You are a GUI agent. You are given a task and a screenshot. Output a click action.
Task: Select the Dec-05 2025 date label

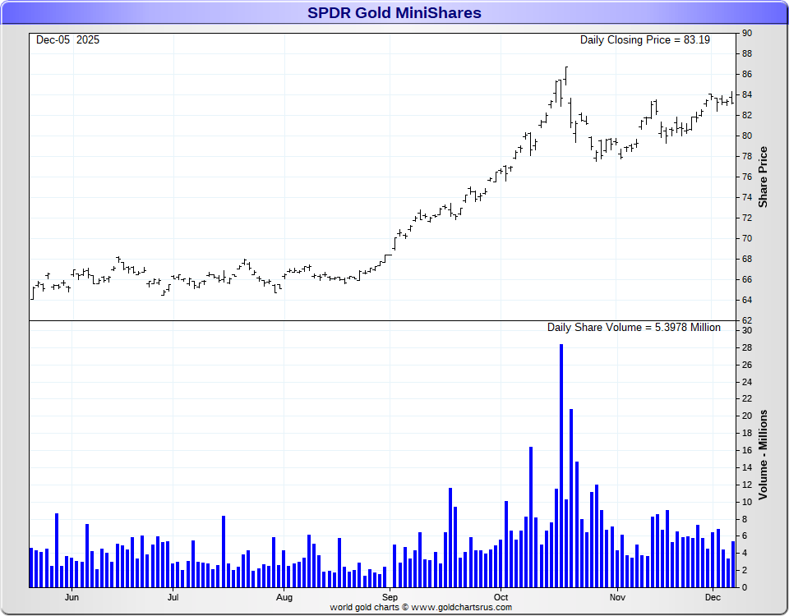pyautogui.click(x=68, y=40)
